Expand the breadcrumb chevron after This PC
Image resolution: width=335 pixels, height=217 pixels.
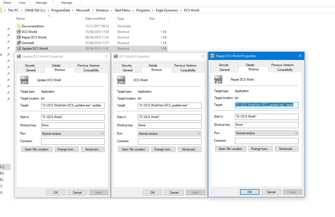(22, 10)
